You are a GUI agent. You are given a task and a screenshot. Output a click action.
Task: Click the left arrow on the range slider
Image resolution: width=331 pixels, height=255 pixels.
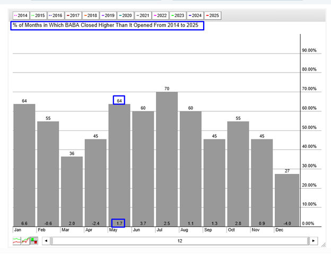pyautogui.click(x=46, y=241)
